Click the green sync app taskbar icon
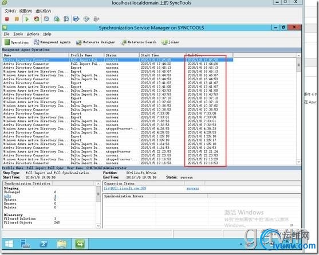 point(80,244)
